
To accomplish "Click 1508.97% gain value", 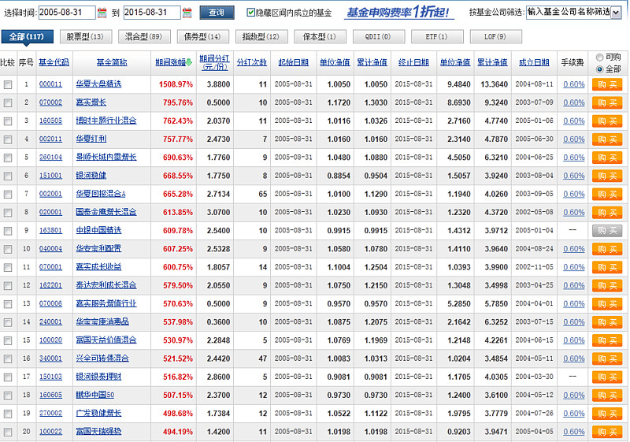I will point(176,84).
